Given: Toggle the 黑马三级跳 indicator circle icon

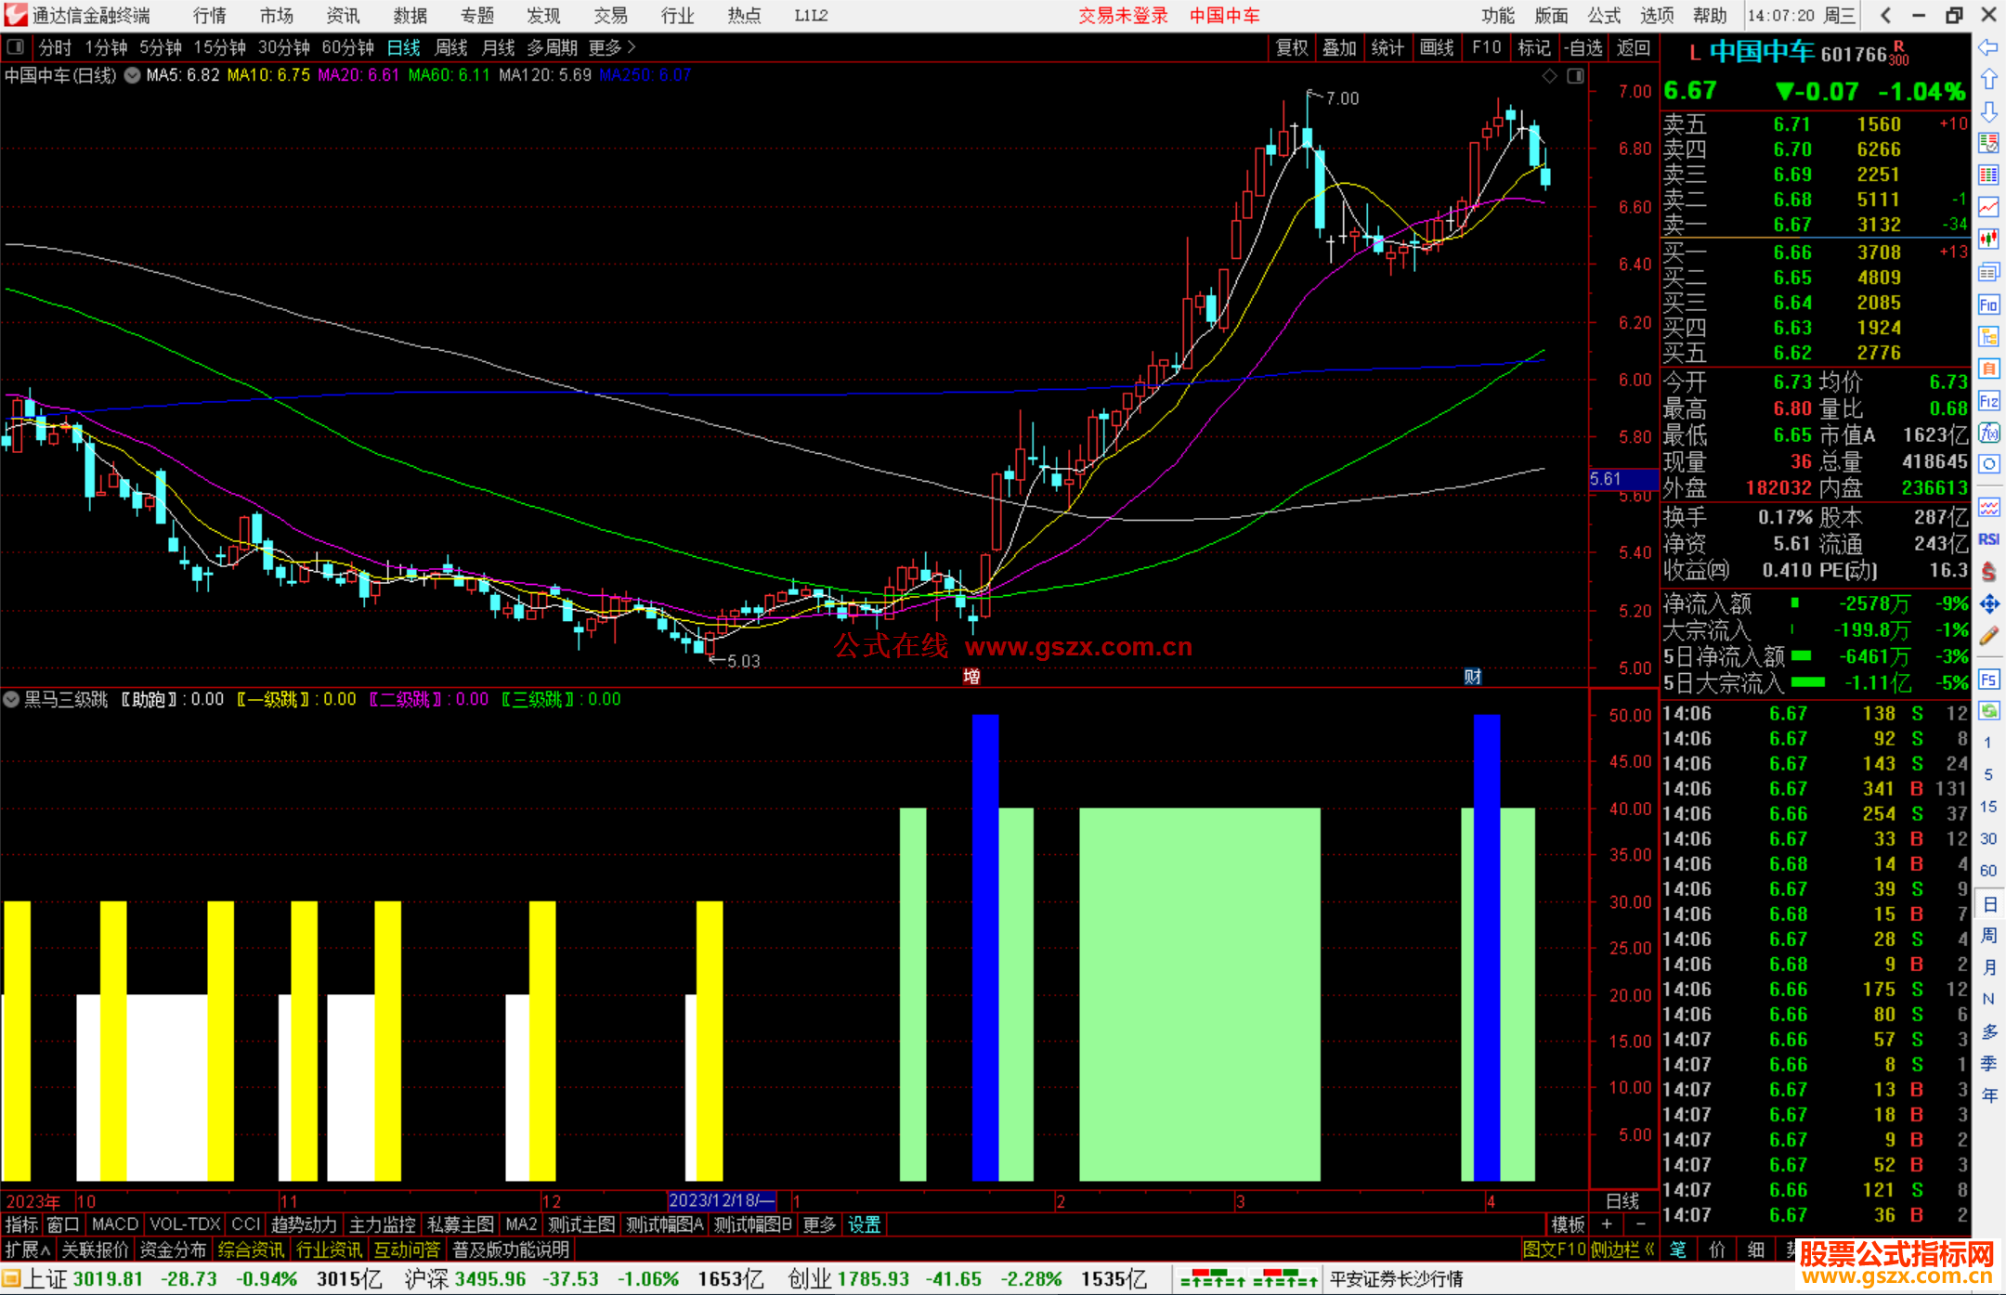Looking at the screenshot, I should pos(12,699).
